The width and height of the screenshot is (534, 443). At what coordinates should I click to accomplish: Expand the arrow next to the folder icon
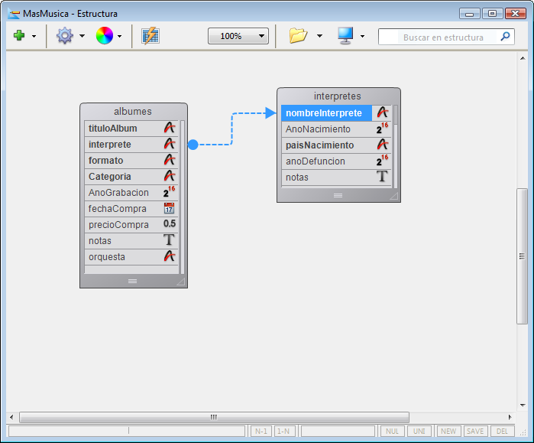click(x=319, y=36)
